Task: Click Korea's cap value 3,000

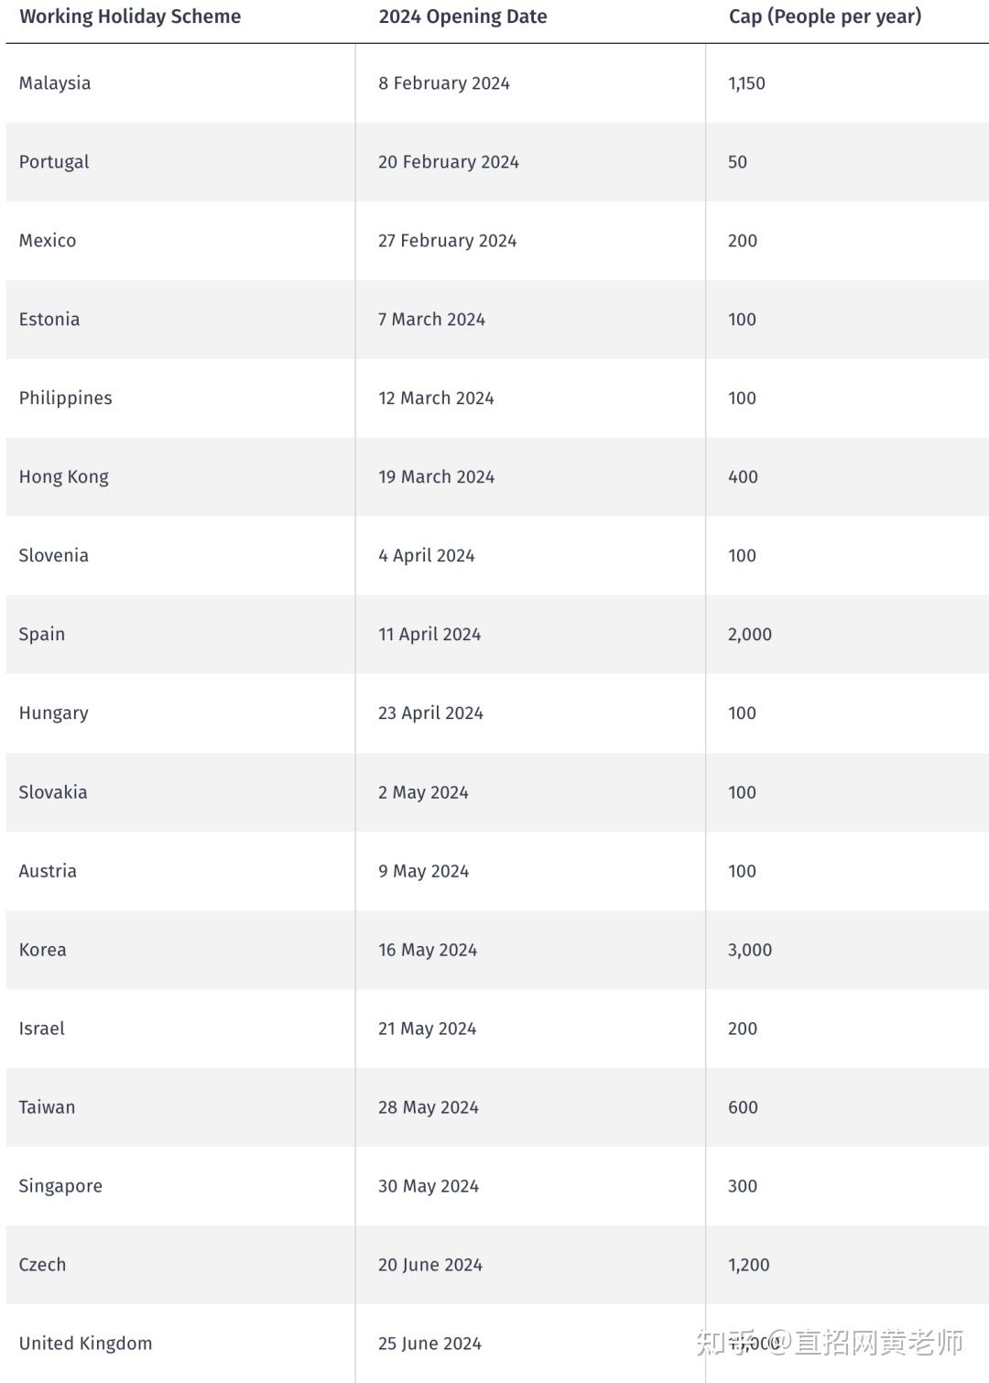Action: (x=749, y=950)
